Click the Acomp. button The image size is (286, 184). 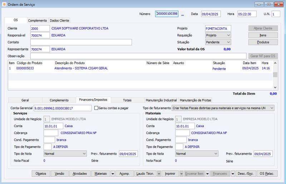click(124, 174)
